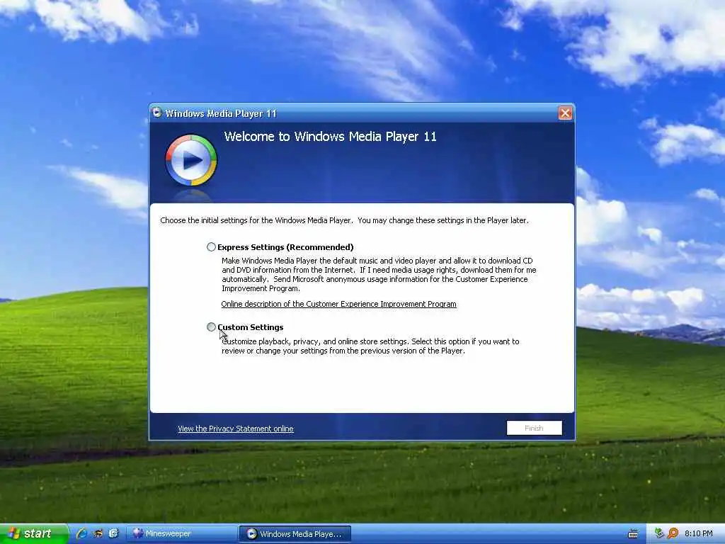Click the keyboard icon in taskbar

coord(633,534)
